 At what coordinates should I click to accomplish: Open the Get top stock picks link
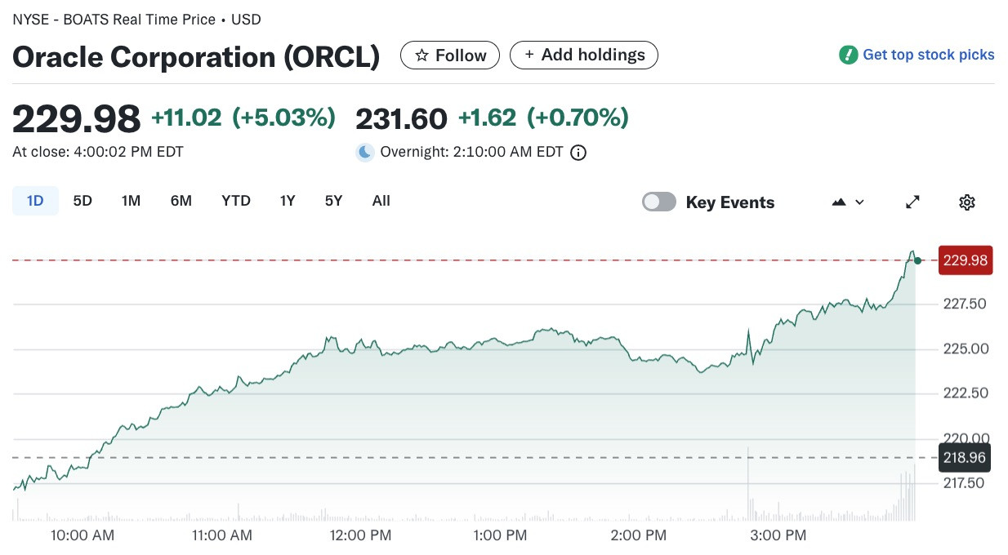pos(929,55)
